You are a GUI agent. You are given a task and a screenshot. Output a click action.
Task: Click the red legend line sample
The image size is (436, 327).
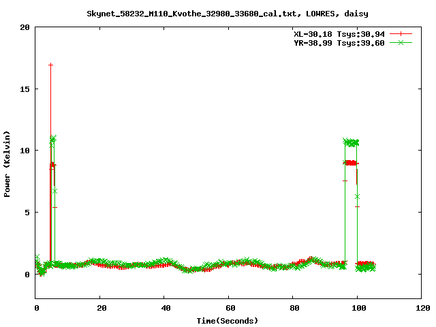pos(401,34)
